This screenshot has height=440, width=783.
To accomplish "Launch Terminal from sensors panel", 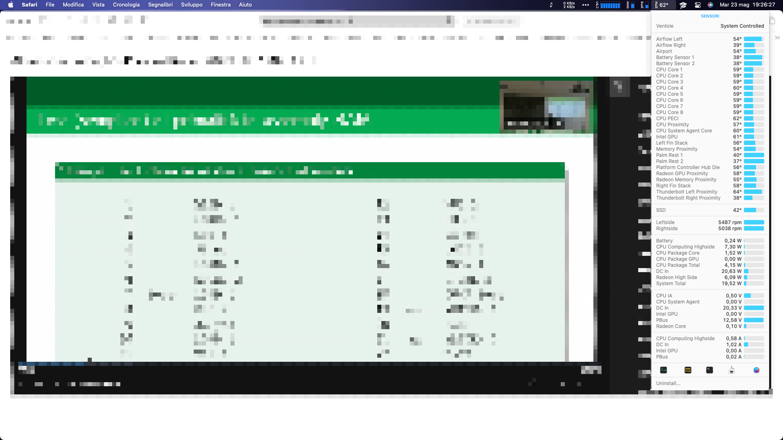I will [710, 370].
